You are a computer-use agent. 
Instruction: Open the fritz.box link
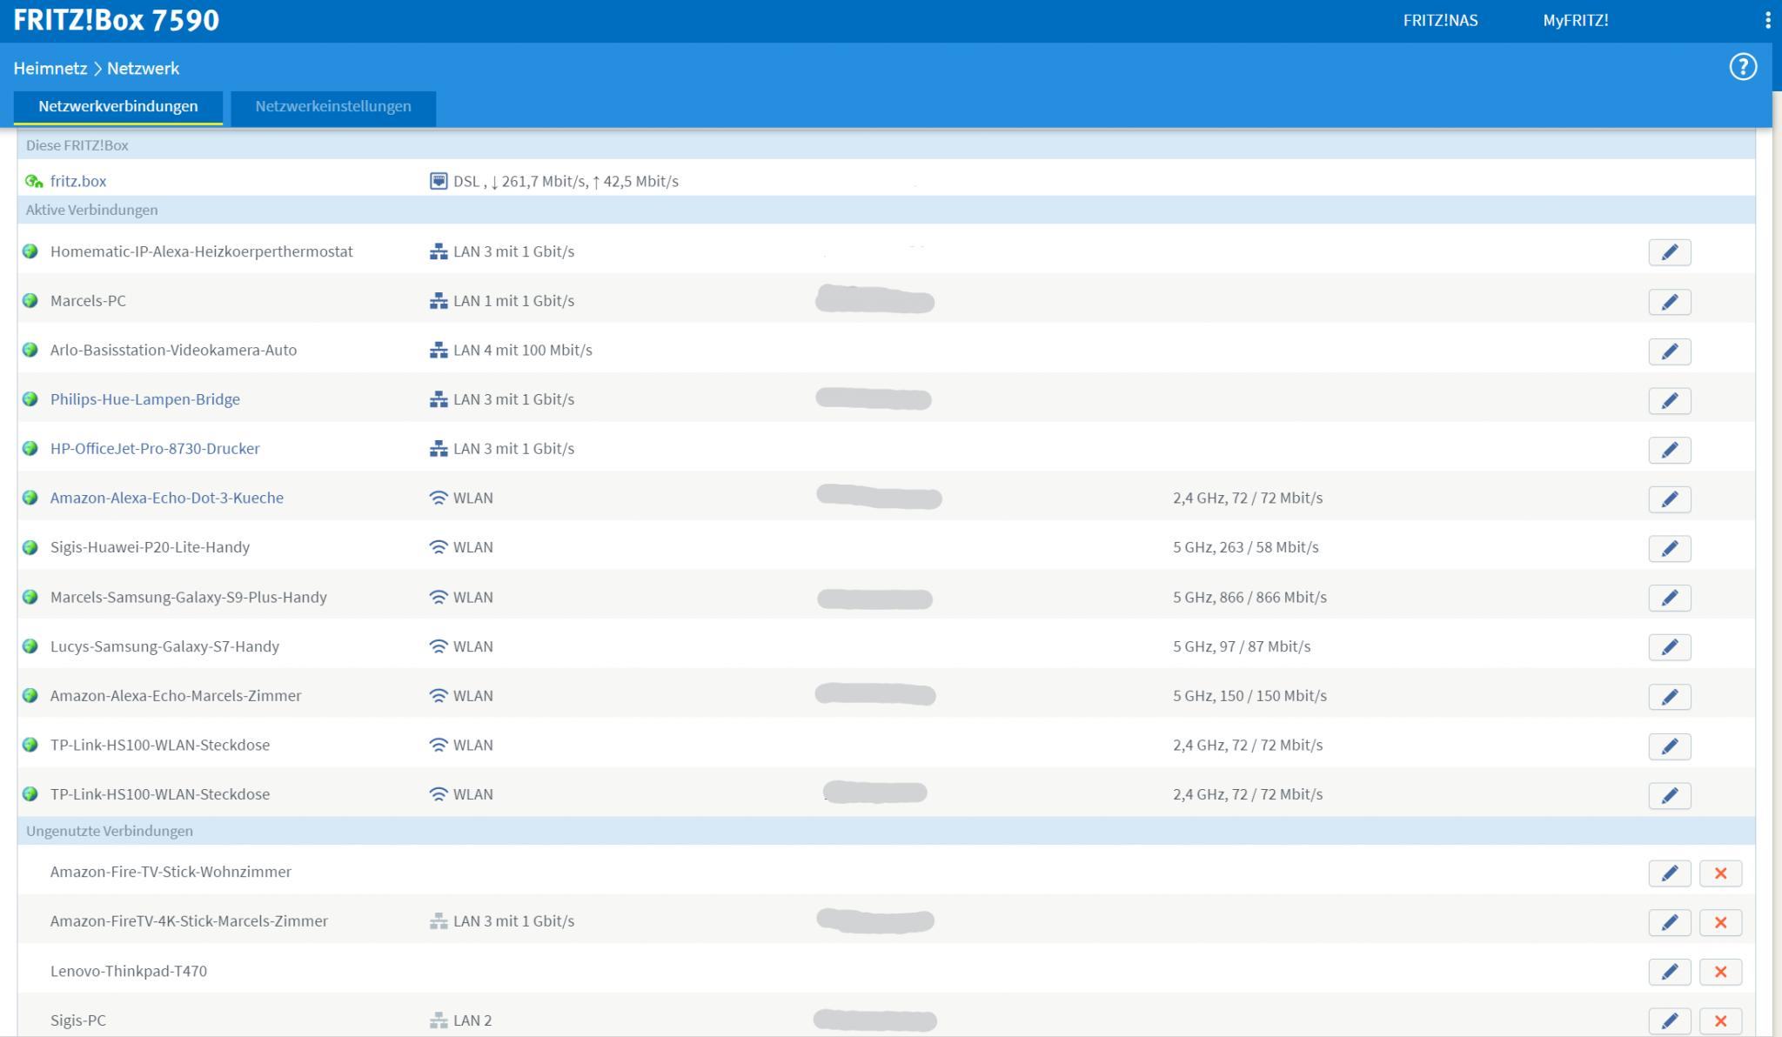(x=78, y=181)
